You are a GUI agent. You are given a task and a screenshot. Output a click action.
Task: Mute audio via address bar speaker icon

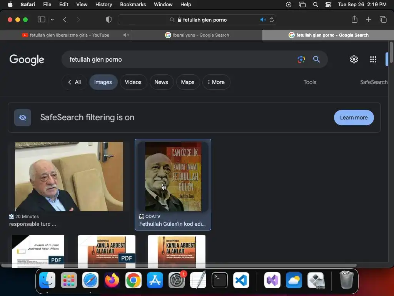(x=262, y=20)
